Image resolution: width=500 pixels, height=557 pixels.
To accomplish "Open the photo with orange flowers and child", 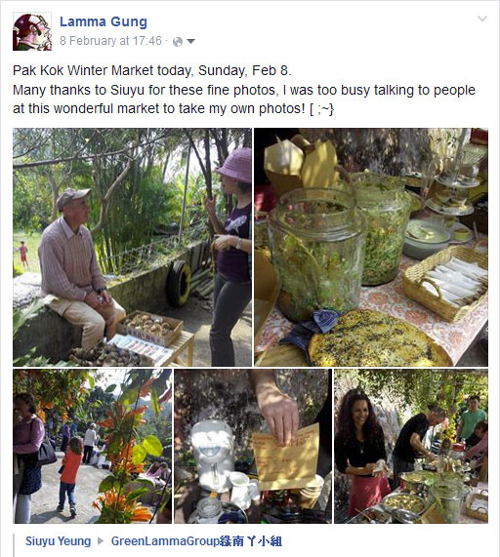I will point(93,446).
